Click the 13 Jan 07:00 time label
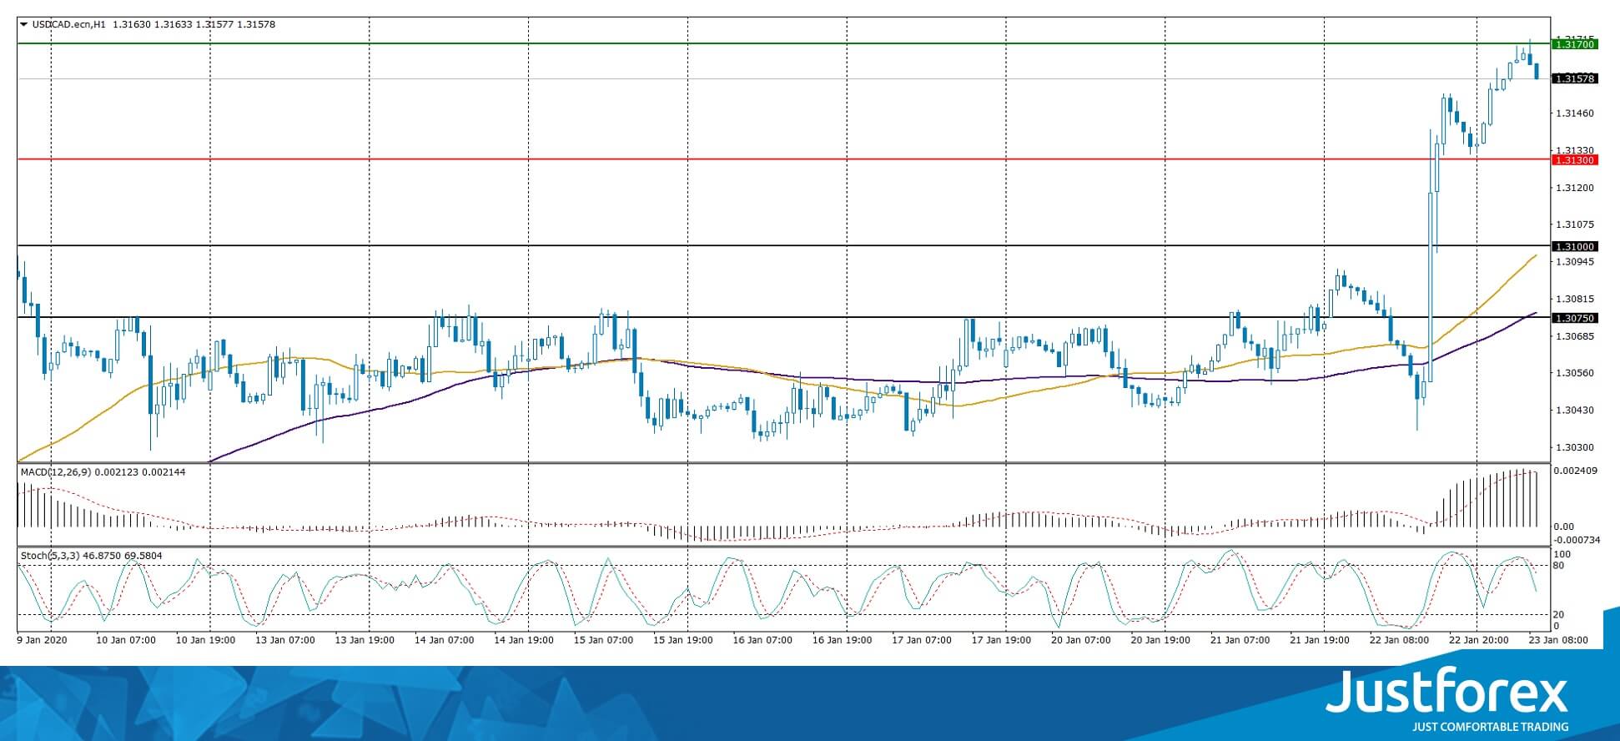Viewport: 1620px width, 741px height. 285,640
